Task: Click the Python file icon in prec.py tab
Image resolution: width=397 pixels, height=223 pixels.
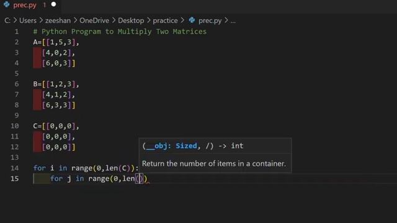Action: [x=6, y=4]
